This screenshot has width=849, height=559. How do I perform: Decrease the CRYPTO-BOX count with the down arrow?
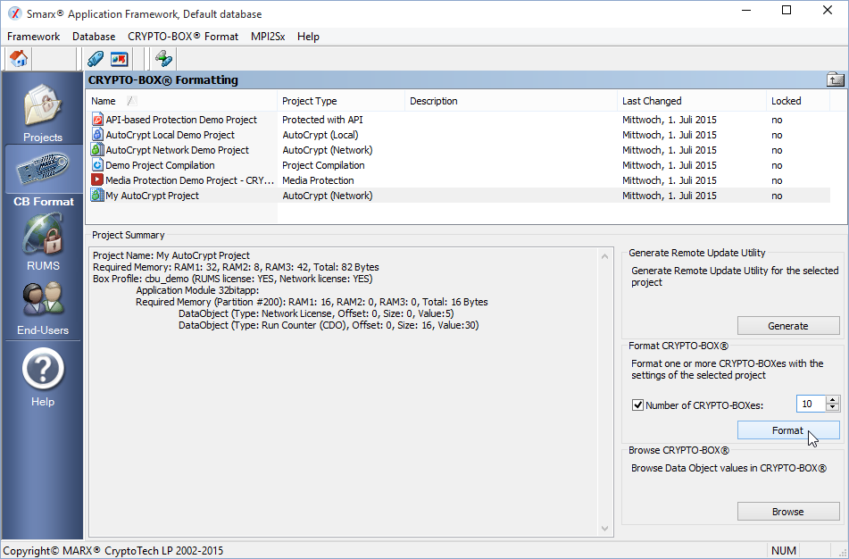coord(832,408)
